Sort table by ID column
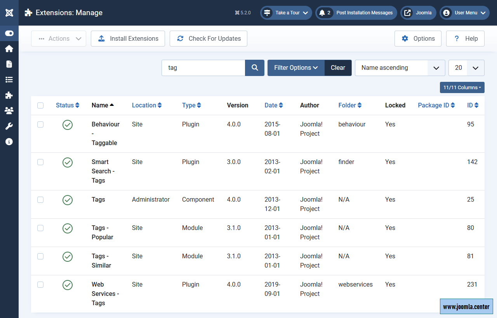This screenshot has width=497, height=318. click(x=473, y=105)
